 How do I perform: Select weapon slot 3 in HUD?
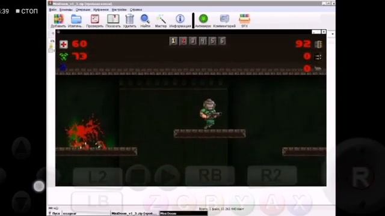pyautogui.click(x=193, y=41)
